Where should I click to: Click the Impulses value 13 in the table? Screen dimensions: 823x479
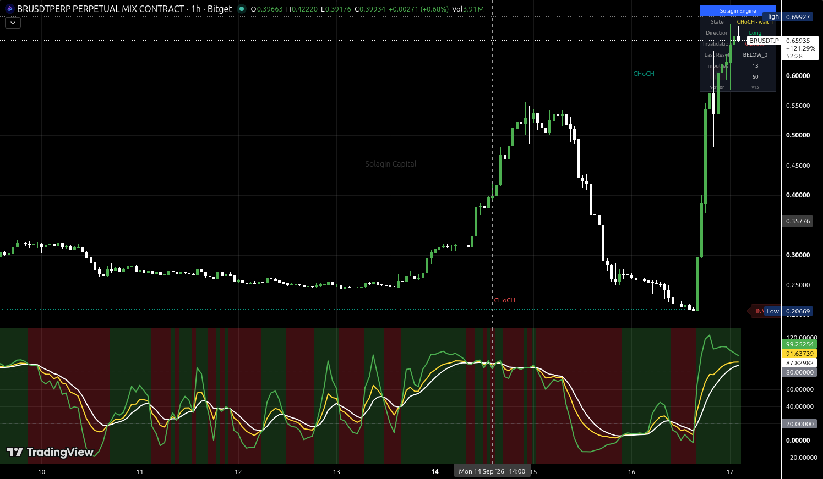click(755, 66)
